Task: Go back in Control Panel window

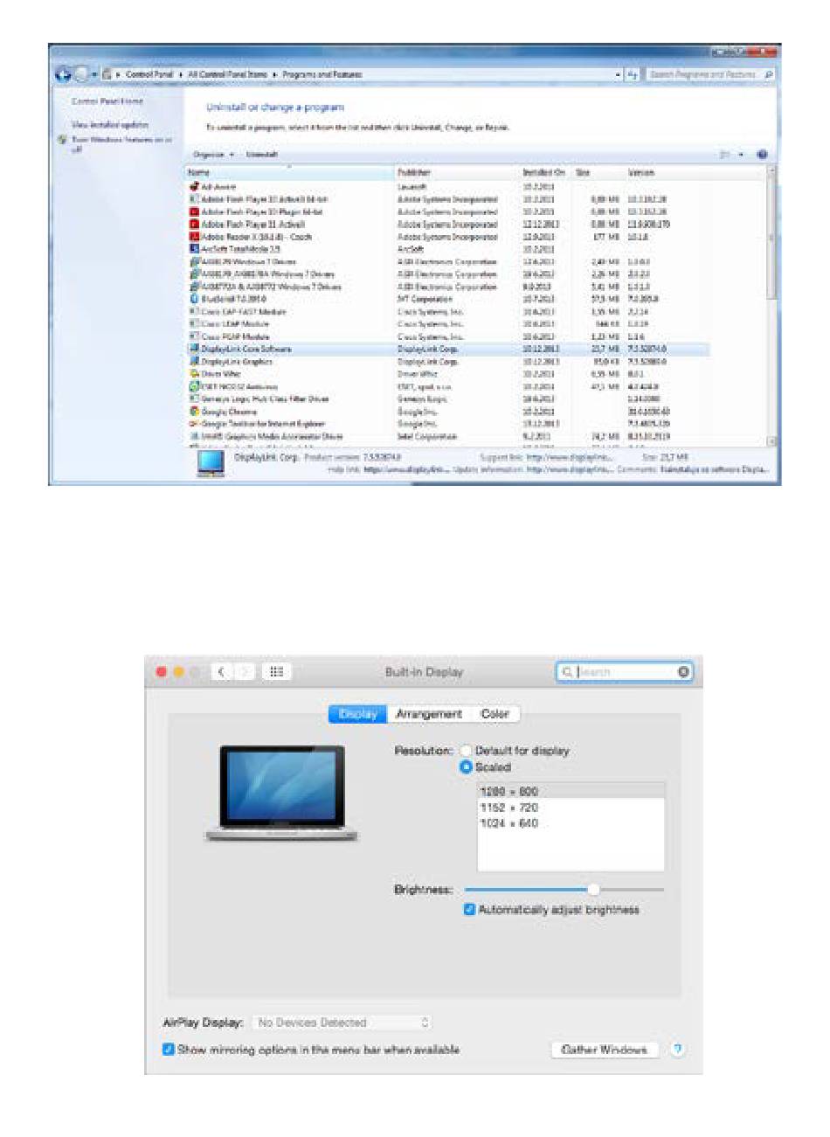Action: [63, 74]
